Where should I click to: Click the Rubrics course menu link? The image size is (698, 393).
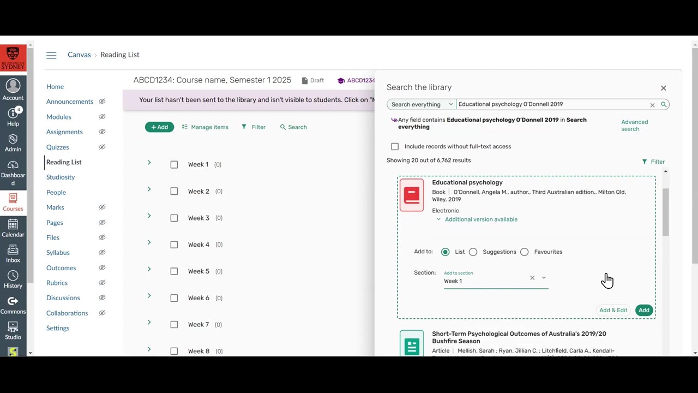tap(57, 283)
